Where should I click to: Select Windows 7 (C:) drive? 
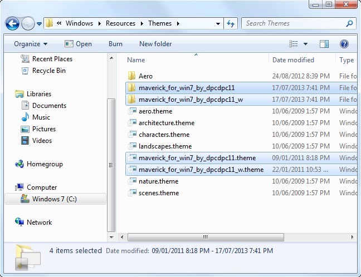pos(55,199)
